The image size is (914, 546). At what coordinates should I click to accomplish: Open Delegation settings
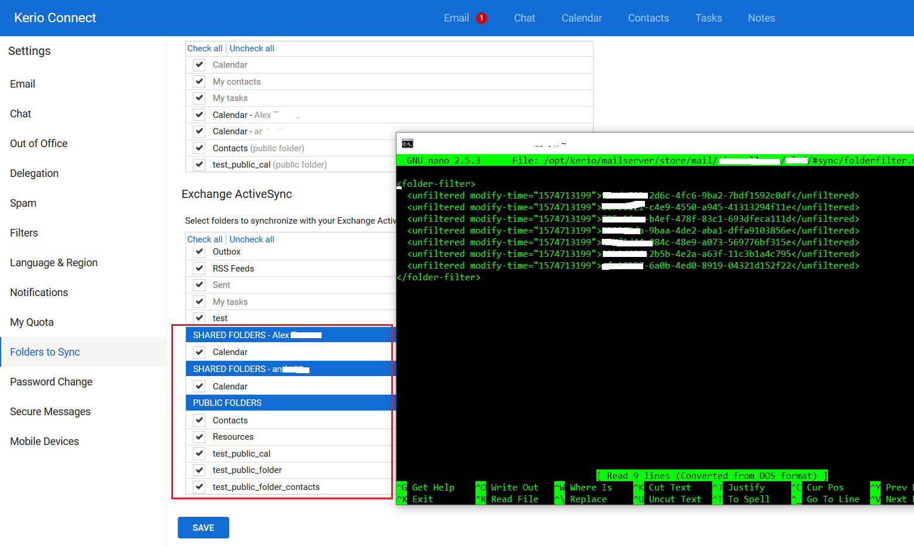[x=83, y=173]
